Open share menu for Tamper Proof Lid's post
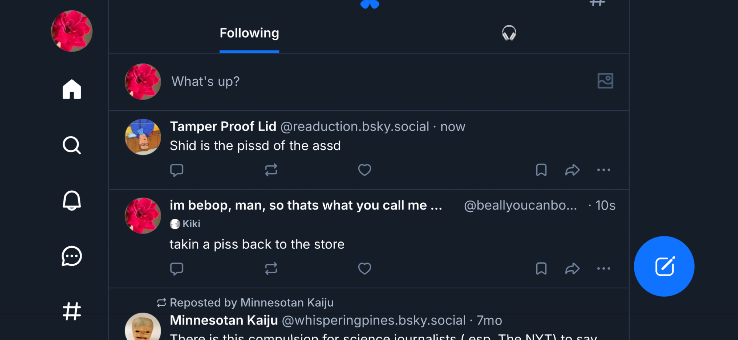Screen dimensions: 738x340 (x=572, y=170)
